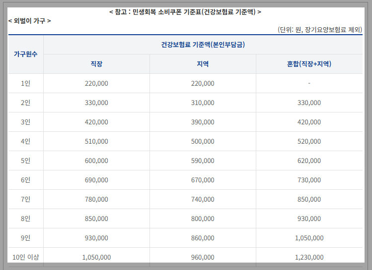Select the 800,000 cell
Image resolution: width=372 pixels, height=270 pixels.
pyautogui.click(x=203, y=218)
